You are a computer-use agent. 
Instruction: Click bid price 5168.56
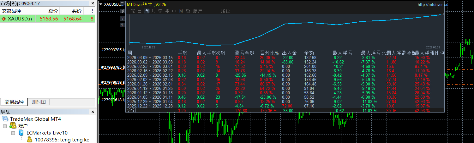click(49, 19)
